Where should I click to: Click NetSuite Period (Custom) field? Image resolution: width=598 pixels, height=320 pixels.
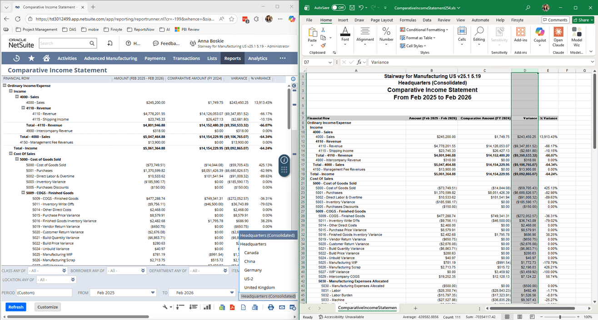click(44, 293)
